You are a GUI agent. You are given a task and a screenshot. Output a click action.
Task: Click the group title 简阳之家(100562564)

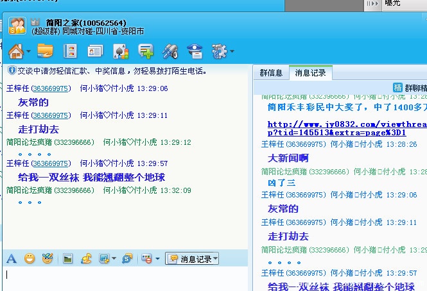pyautogui.click(x=86, y=22)
